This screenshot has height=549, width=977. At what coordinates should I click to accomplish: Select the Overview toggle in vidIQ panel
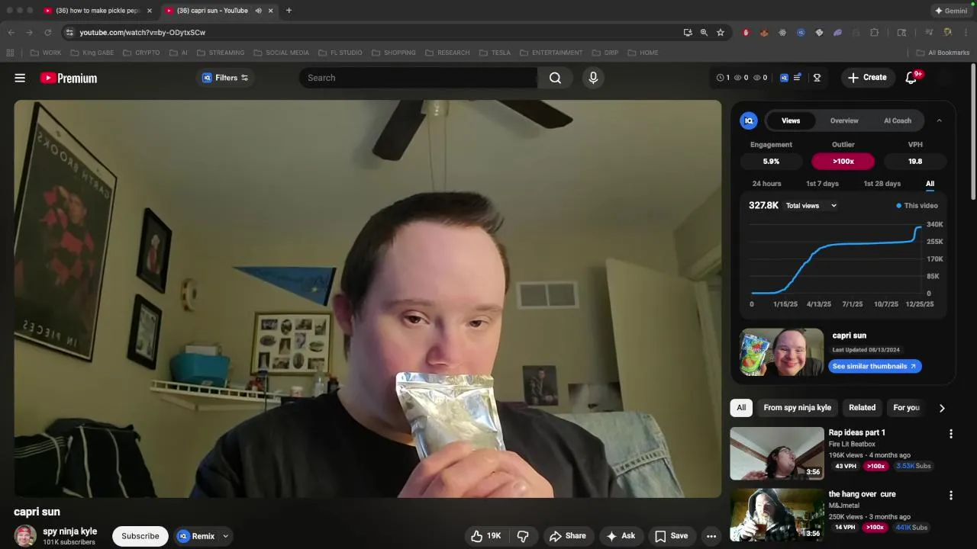(844, 120)
